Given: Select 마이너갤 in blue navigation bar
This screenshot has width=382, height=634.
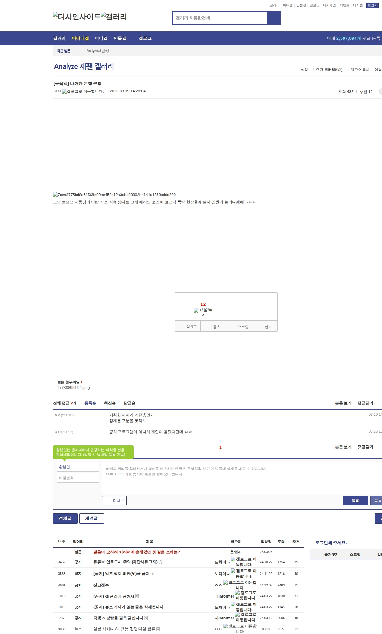Looking at the screenshot, I should point(80,39).
